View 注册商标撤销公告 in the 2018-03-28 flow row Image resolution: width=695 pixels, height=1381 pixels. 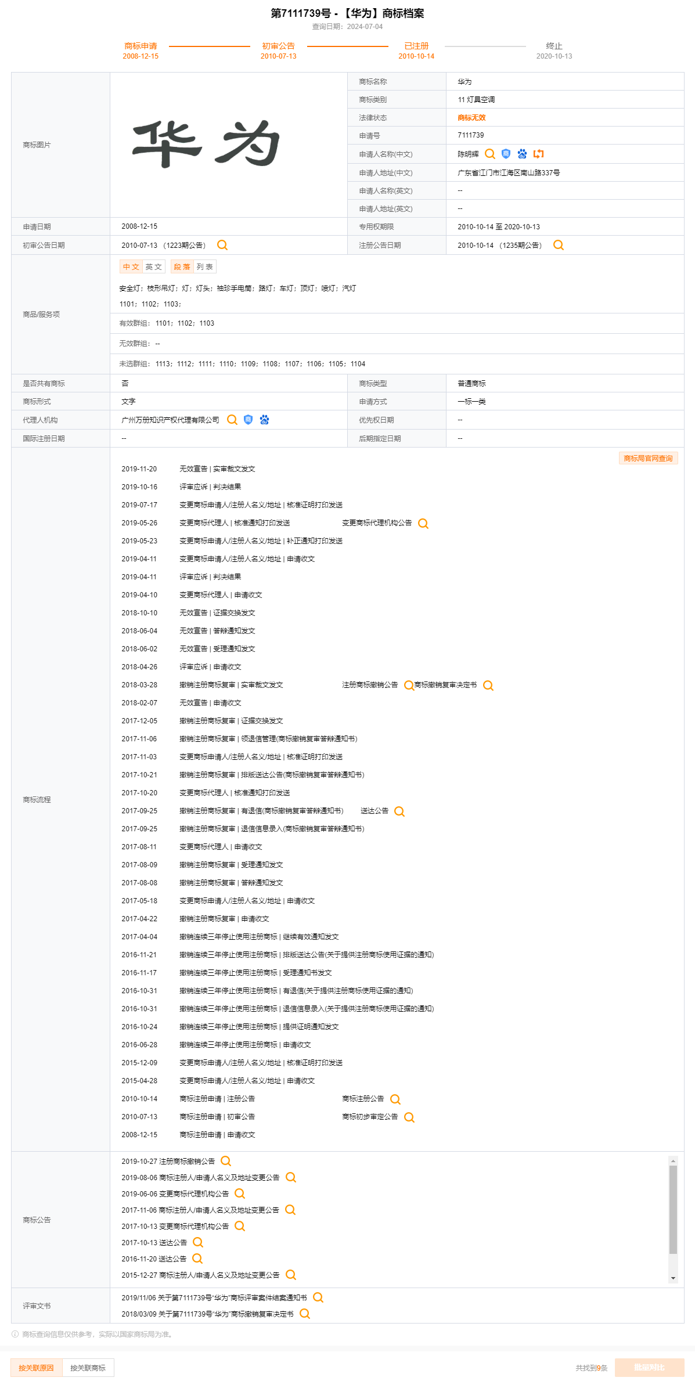409,686
